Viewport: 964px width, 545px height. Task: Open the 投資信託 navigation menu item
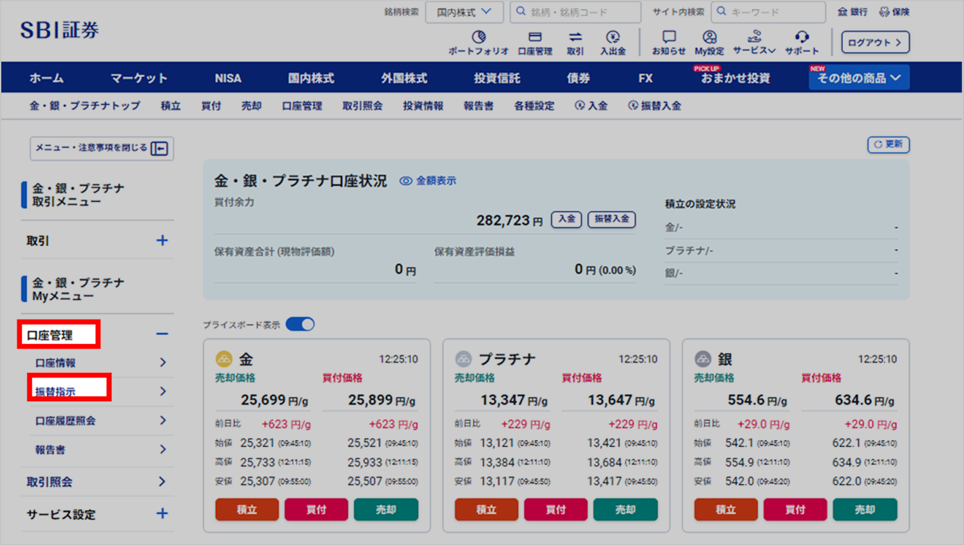[x=497, y=78]
